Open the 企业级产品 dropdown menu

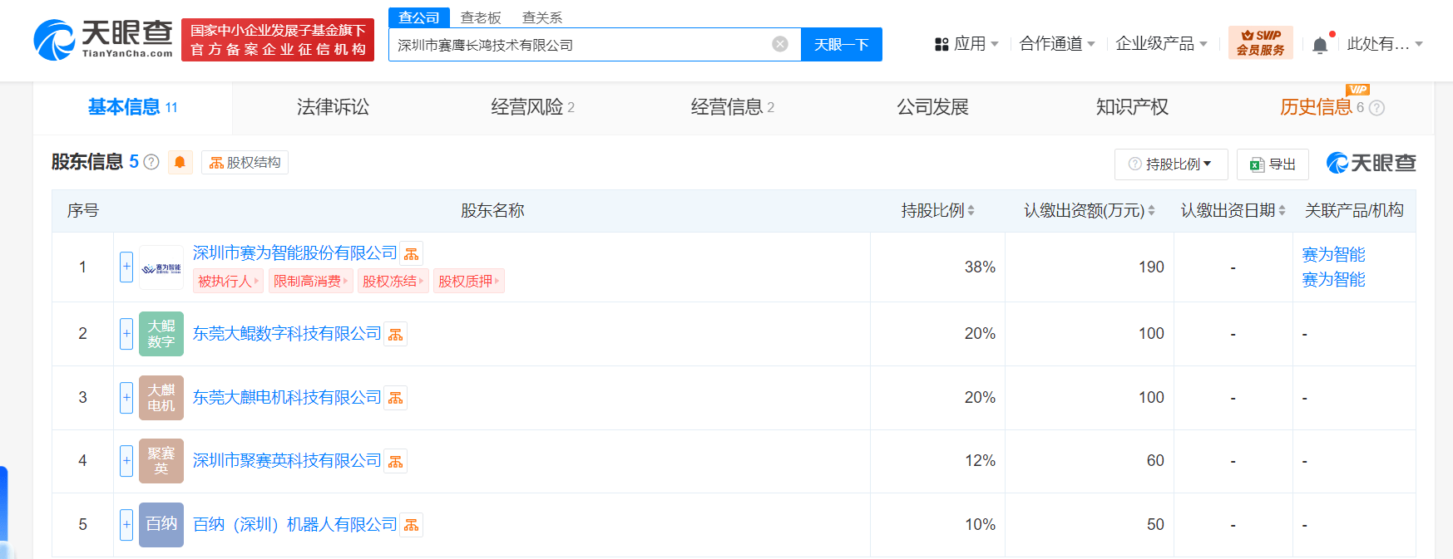[x=1161, y=44]
